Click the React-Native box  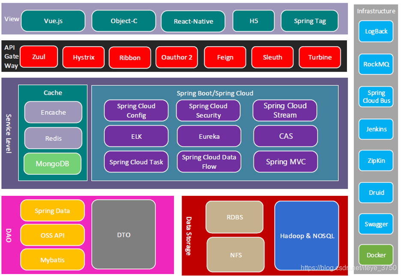193,21
